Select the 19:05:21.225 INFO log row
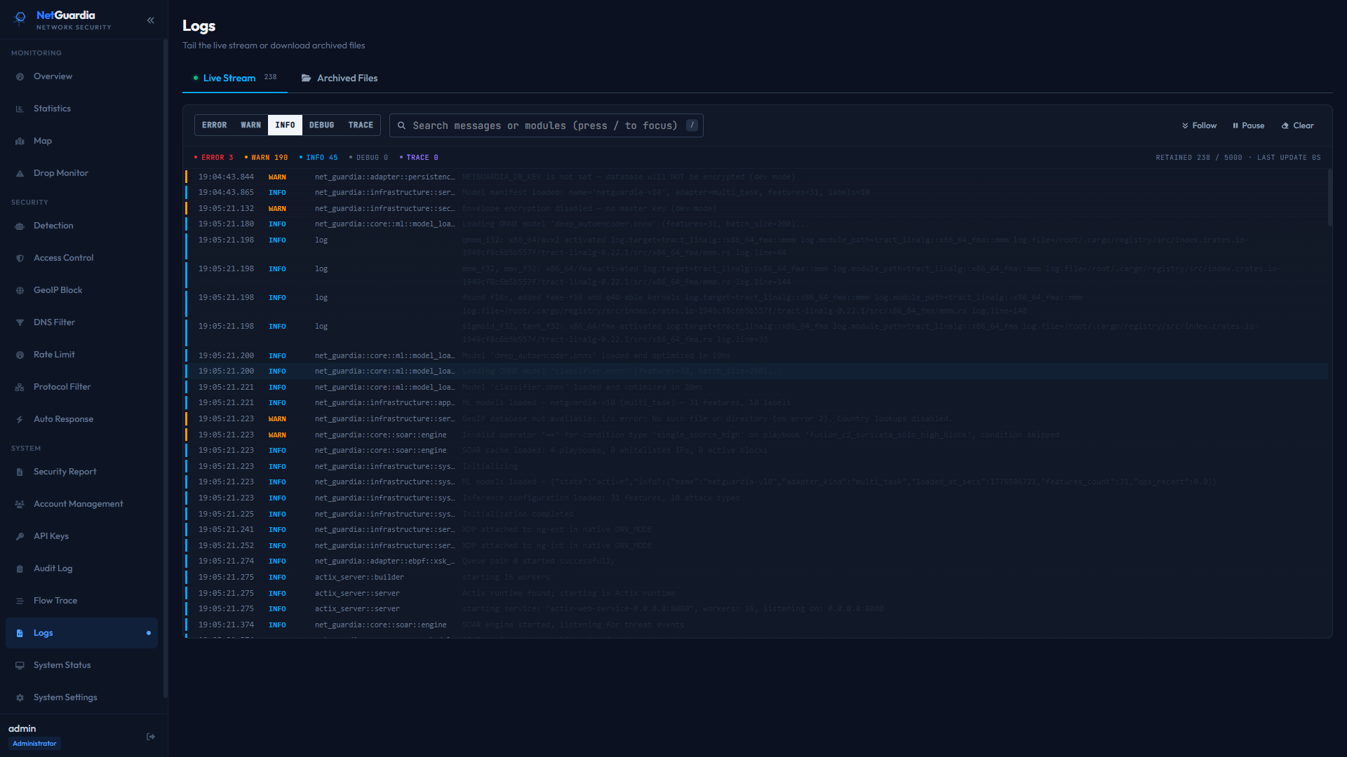The width and height of the screenshot is (1347, 757). point(756,514)
